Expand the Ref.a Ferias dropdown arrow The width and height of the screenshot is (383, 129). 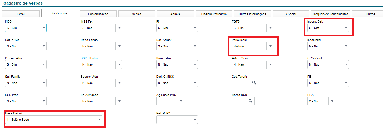click(x=119, y=46)
